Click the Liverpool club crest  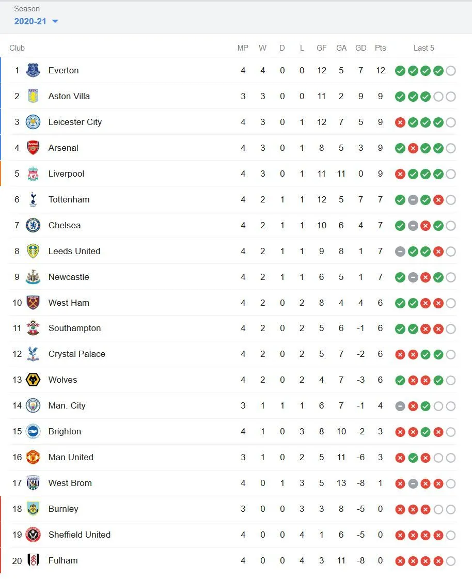pos(33,174)
